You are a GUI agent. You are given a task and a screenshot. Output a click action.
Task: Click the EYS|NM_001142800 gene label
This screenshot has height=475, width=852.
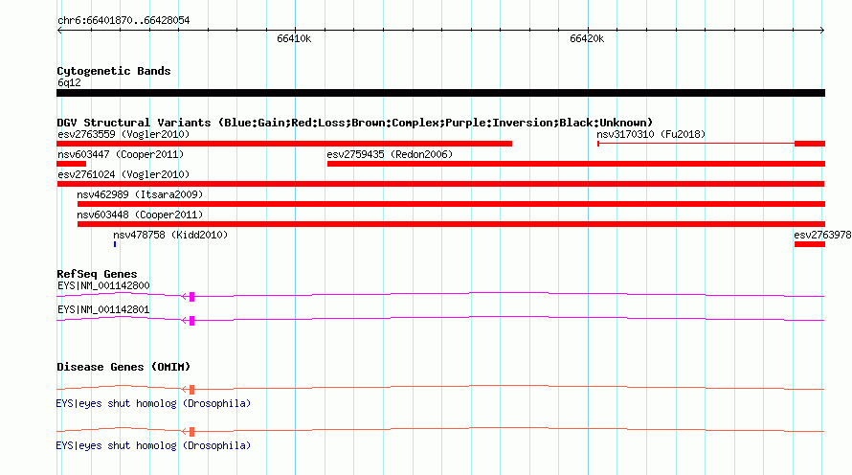point(103,285)
